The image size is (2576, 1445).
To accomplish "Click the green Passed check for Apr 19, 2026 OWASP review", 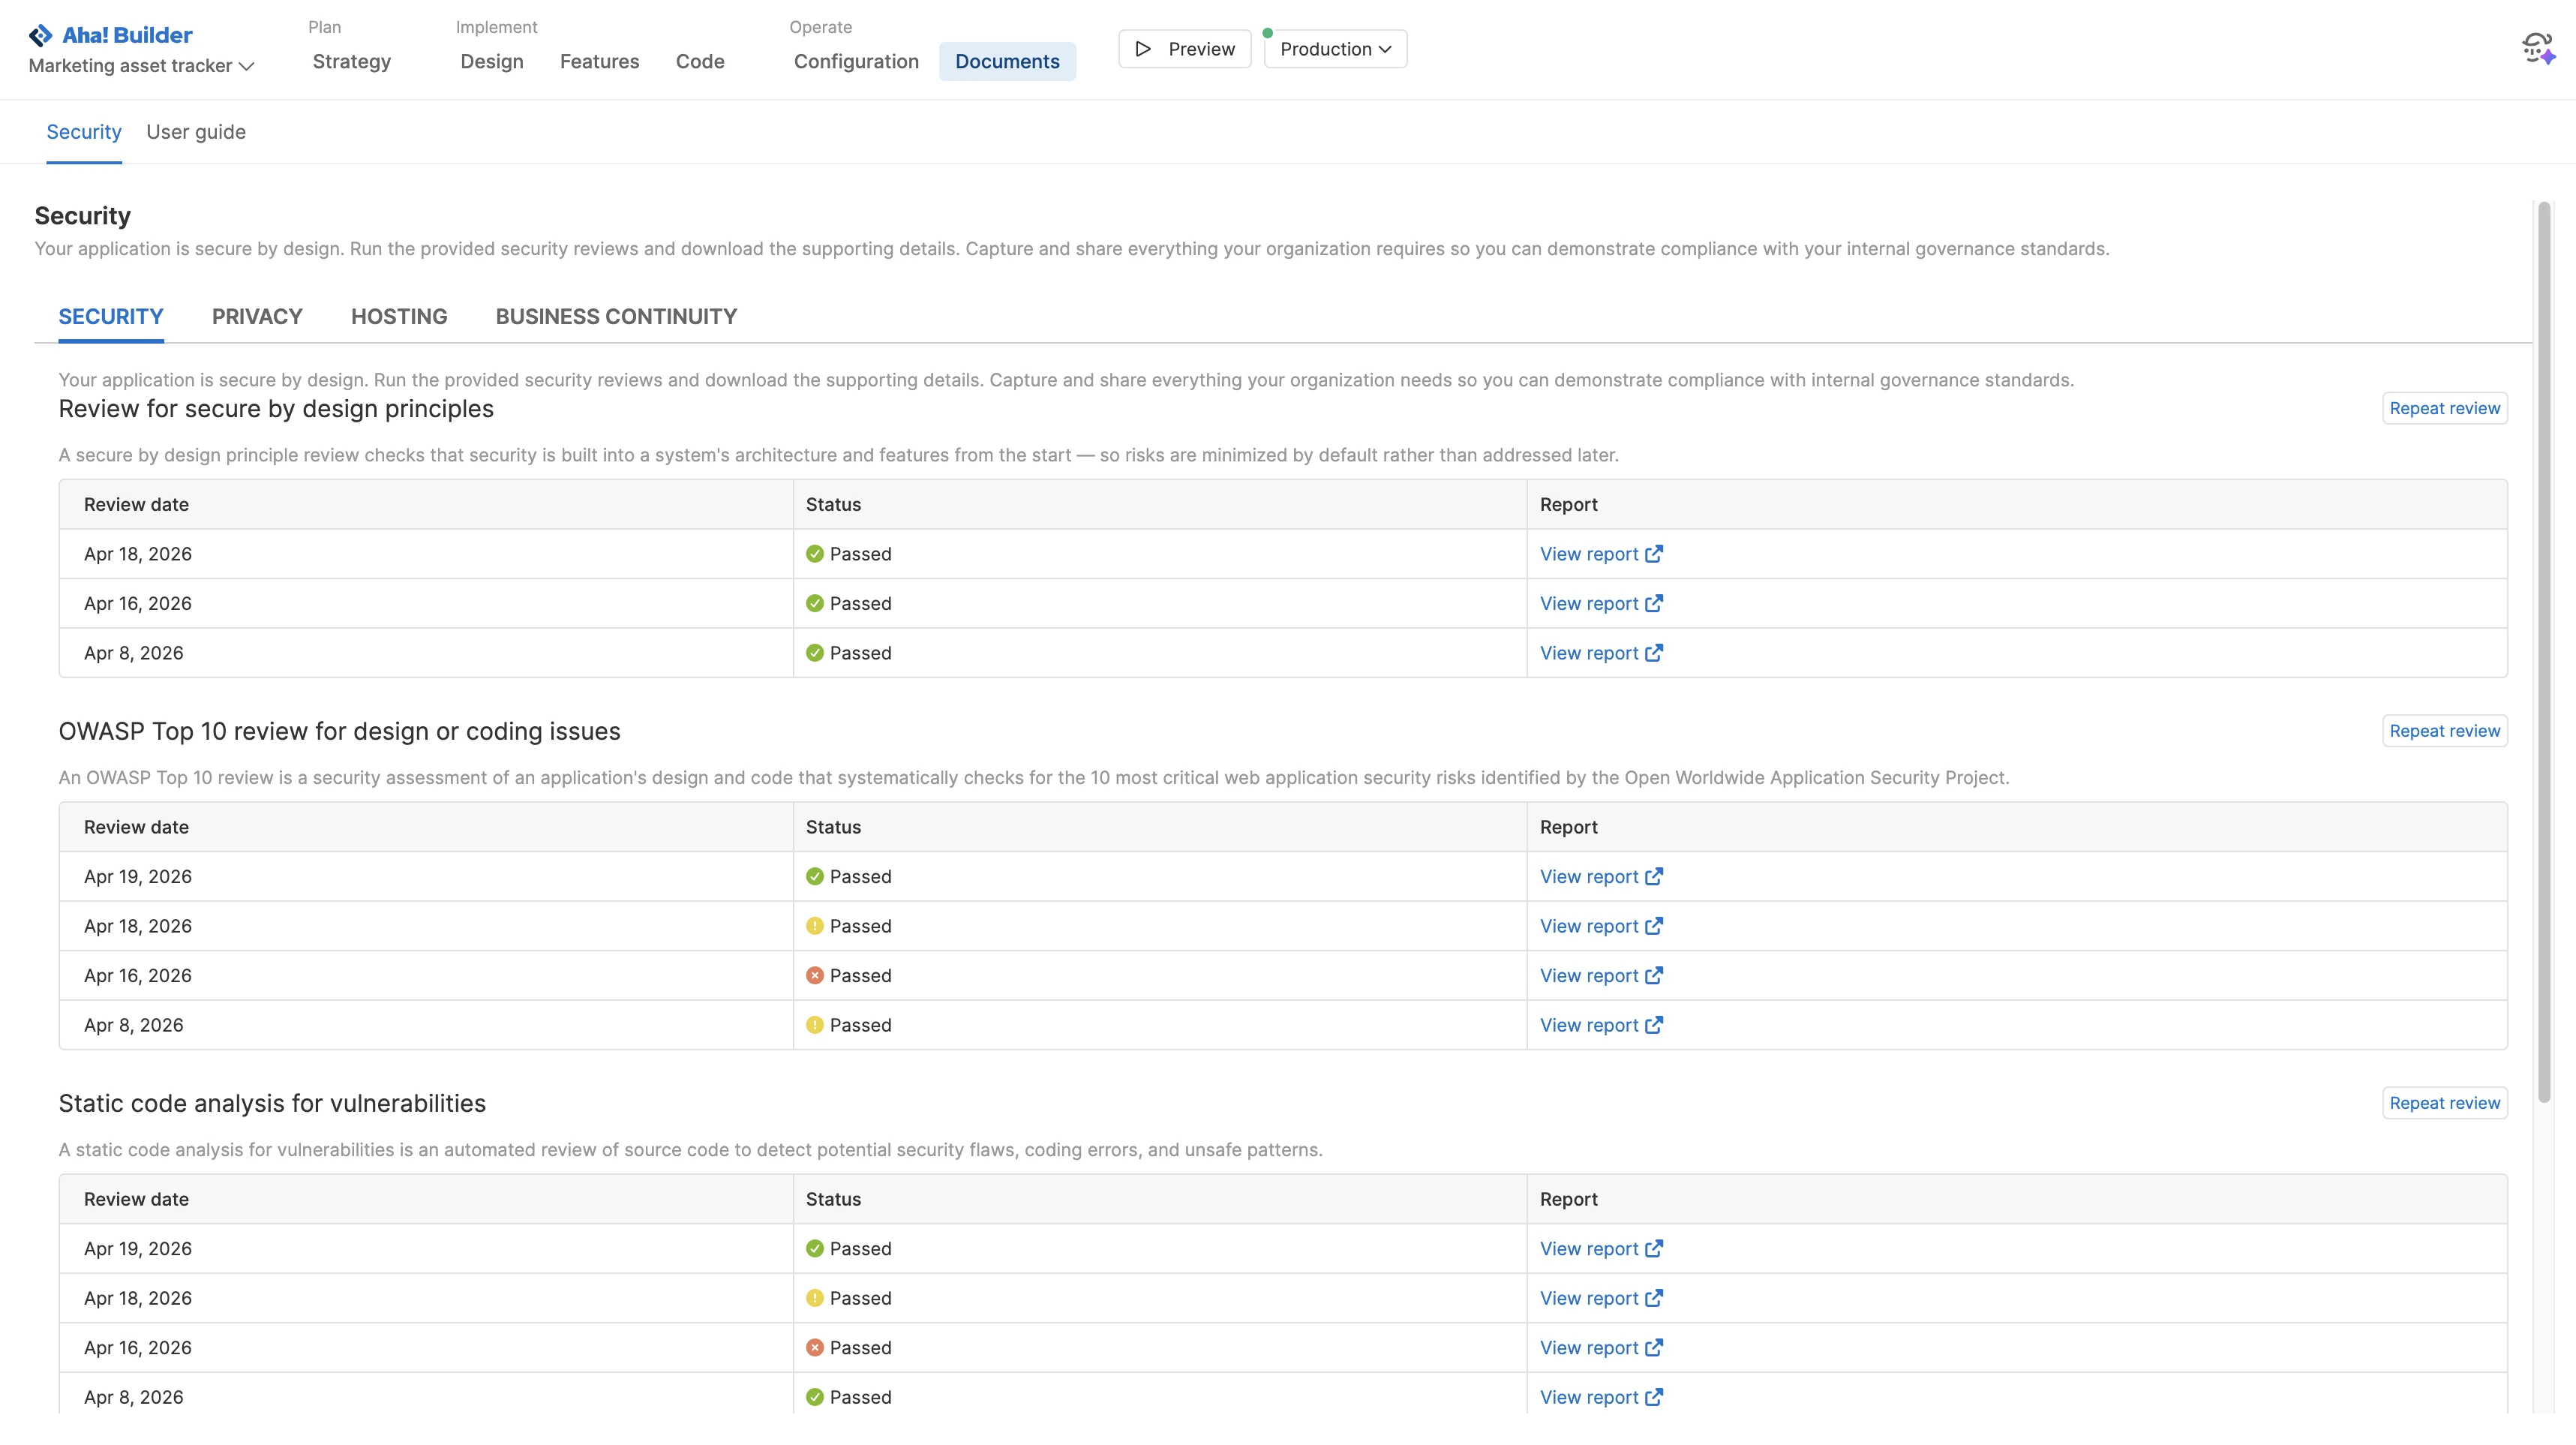I will 815,876.
